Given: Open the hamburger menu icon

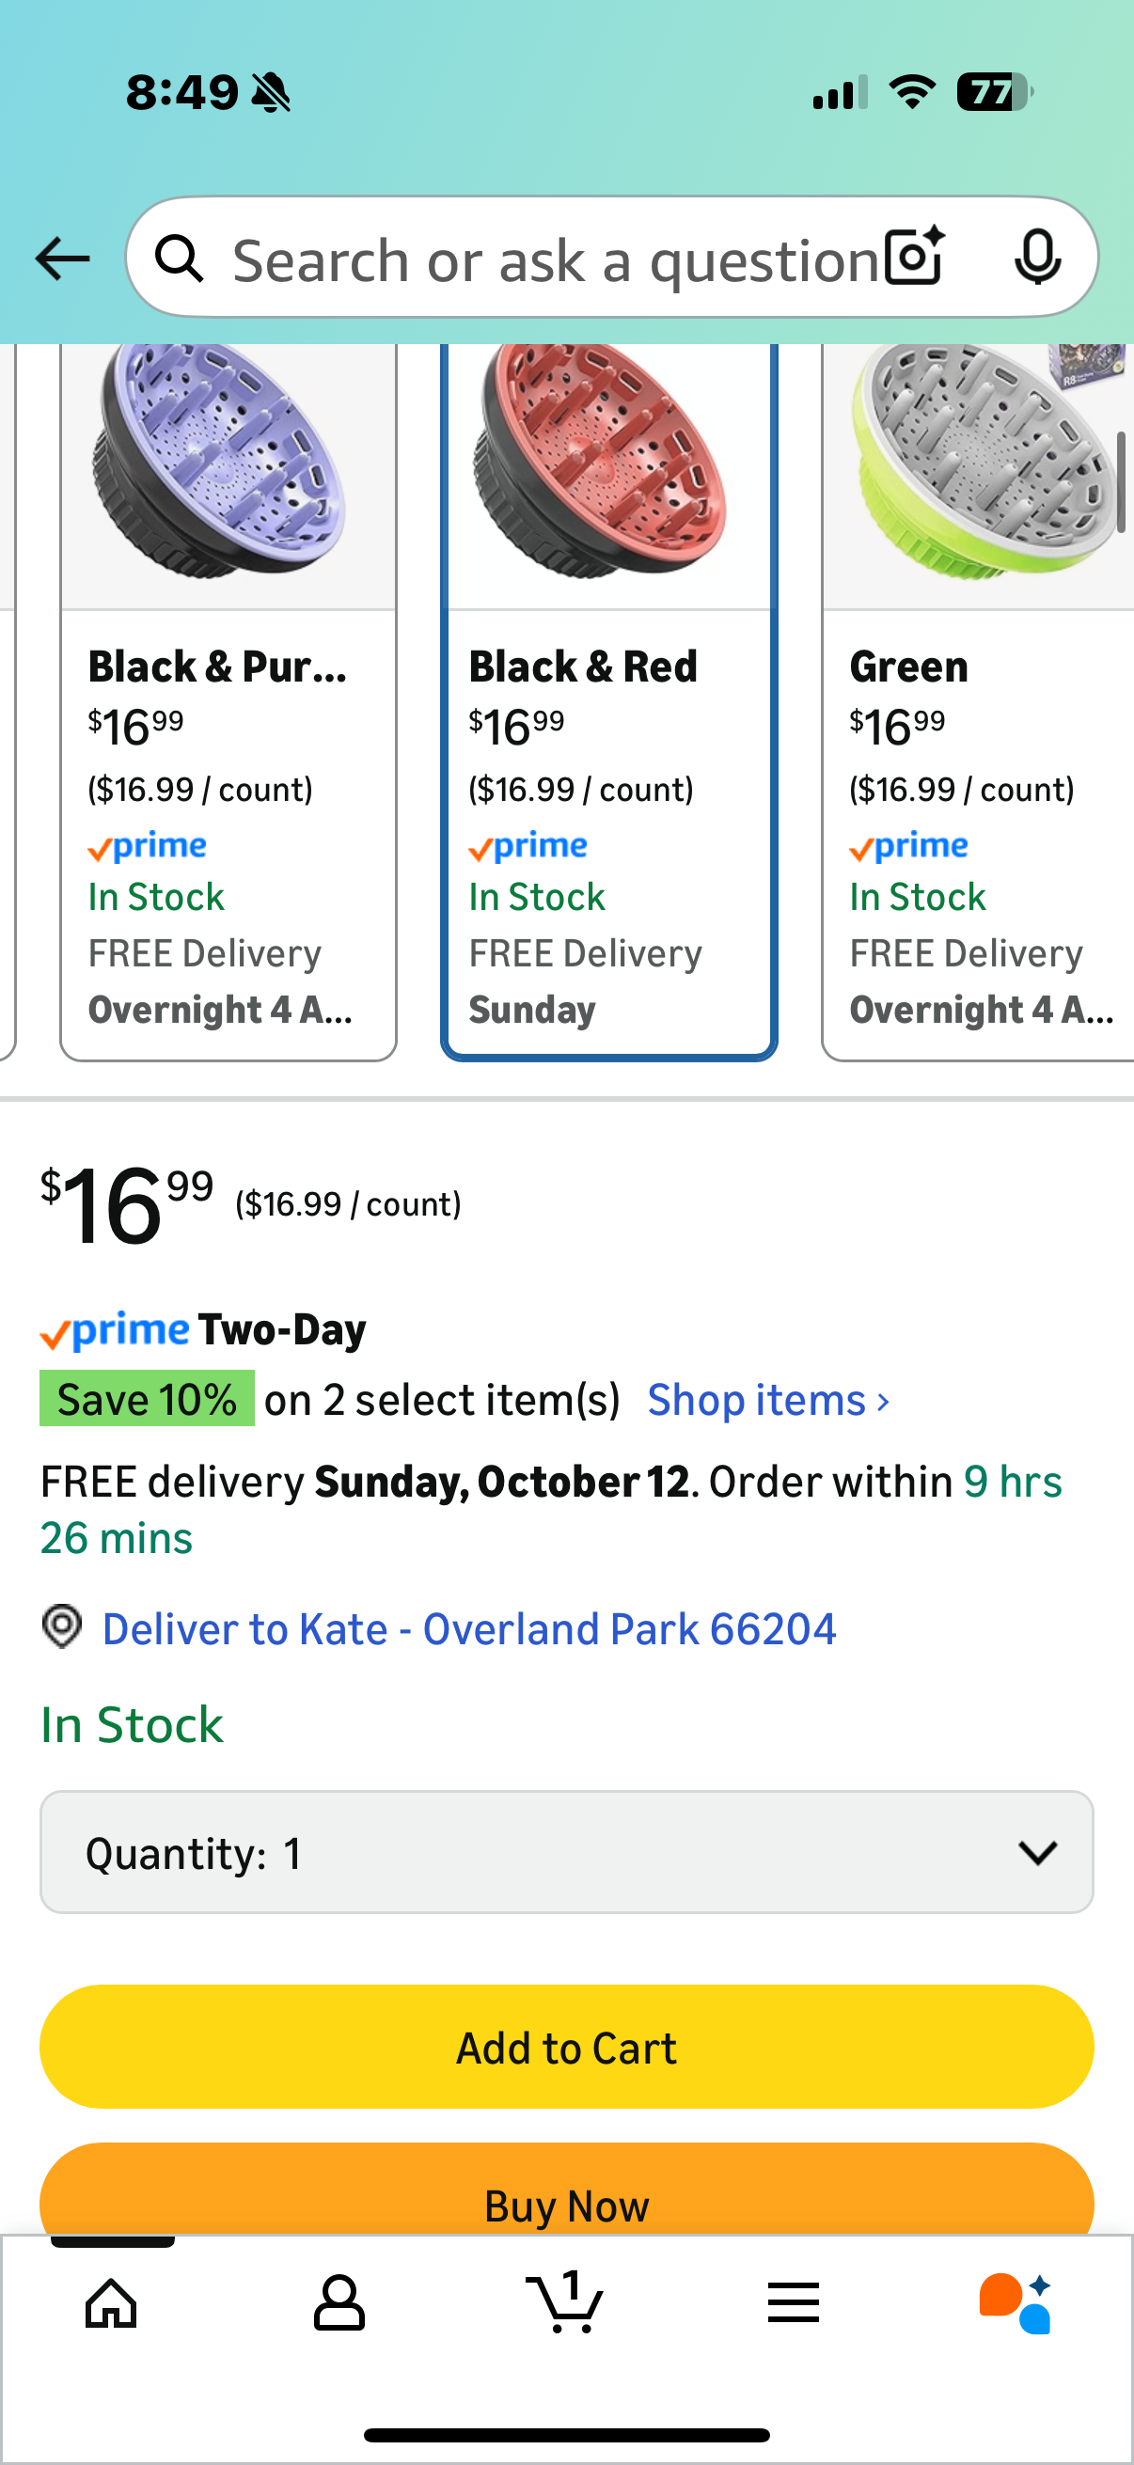Looking at the screenshot, I should point(794,2302).
